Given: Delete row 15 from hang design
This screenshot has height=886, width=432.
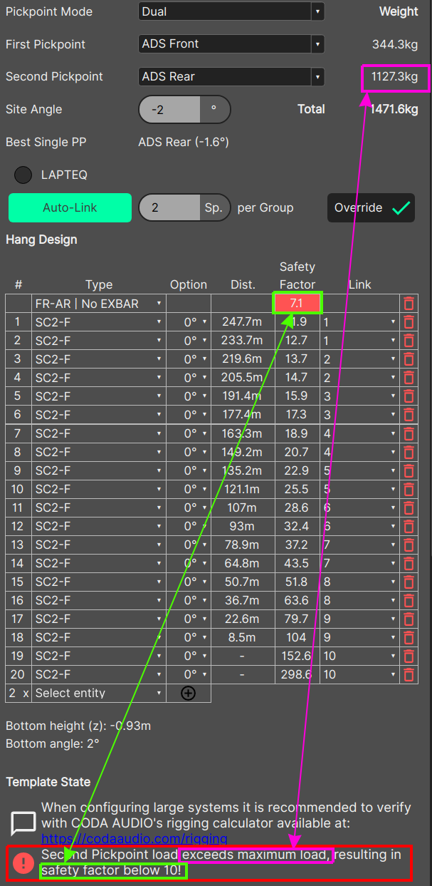Looking at the screenshot, I should coord(409,582).
